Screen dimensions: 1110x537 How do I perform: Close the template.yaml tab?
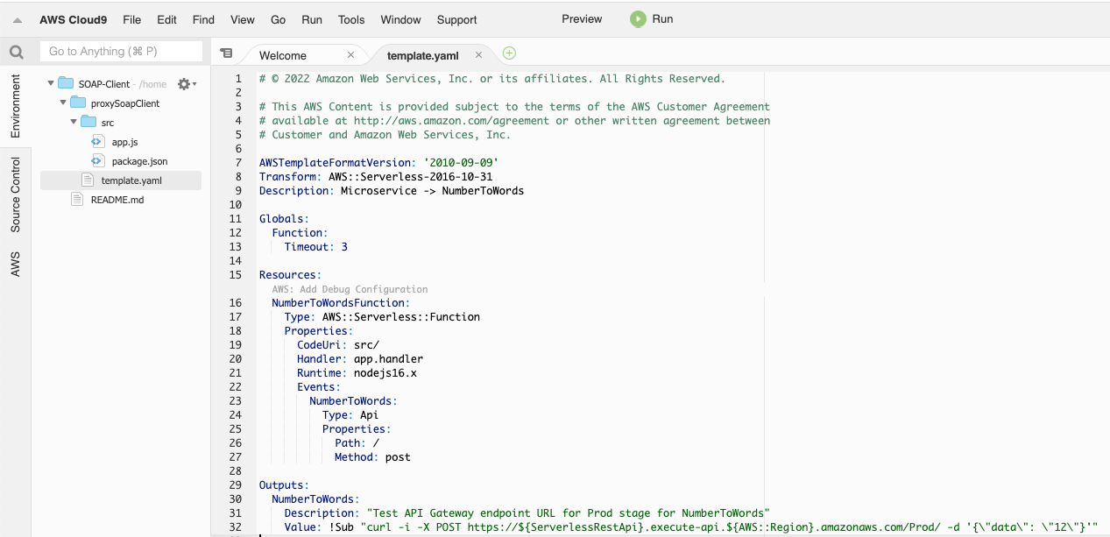pos(478,54)
